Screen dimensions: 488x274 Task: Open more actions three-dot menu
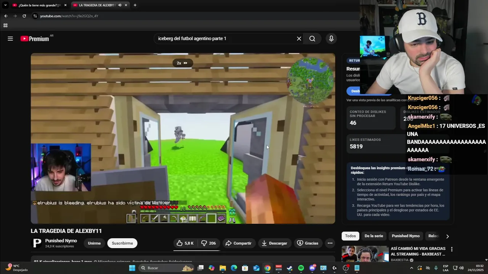click(330, 243)
